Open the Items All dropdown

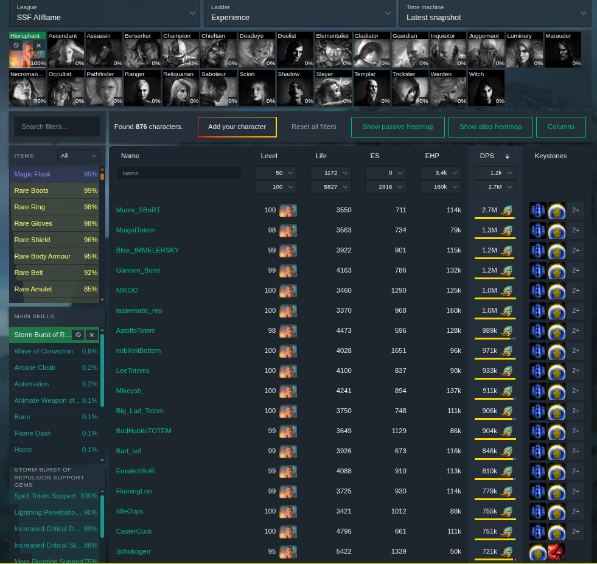[x=79, y=156]
